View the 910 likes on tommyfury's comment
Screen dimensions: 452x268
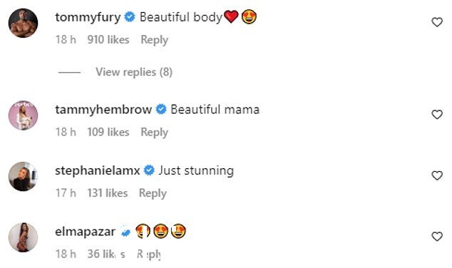(x=108, y=40)
